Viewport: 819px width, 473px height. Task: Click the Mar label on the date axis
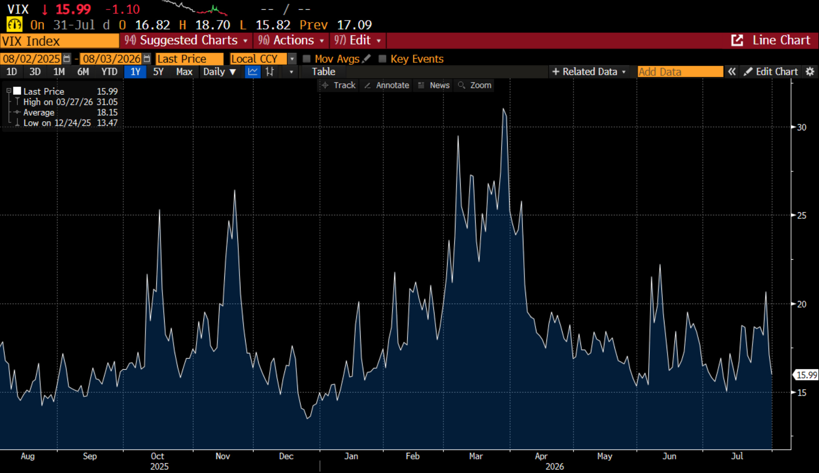coord(476,456)
